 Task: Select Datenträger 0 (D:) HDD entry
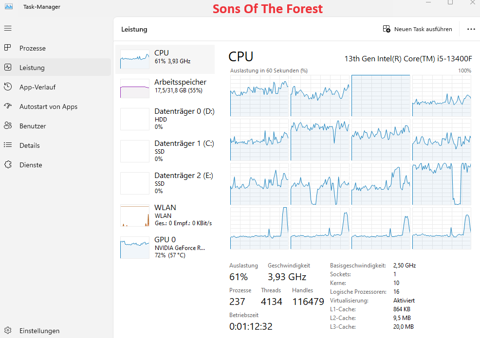pos(165,119)
